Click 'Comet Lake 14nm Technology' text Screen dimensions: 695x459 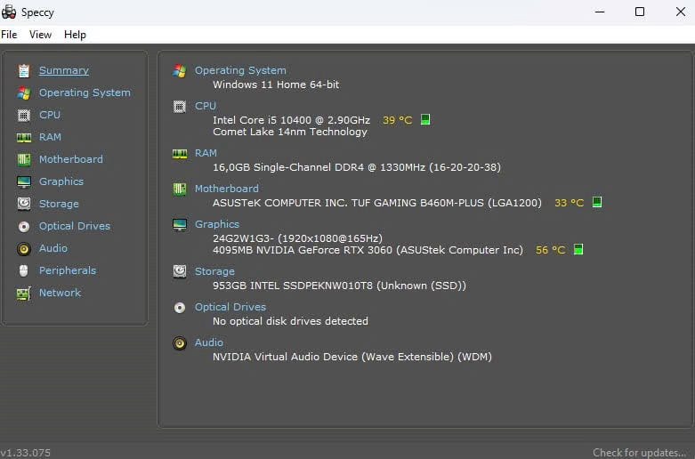click(x=290, y=132)
